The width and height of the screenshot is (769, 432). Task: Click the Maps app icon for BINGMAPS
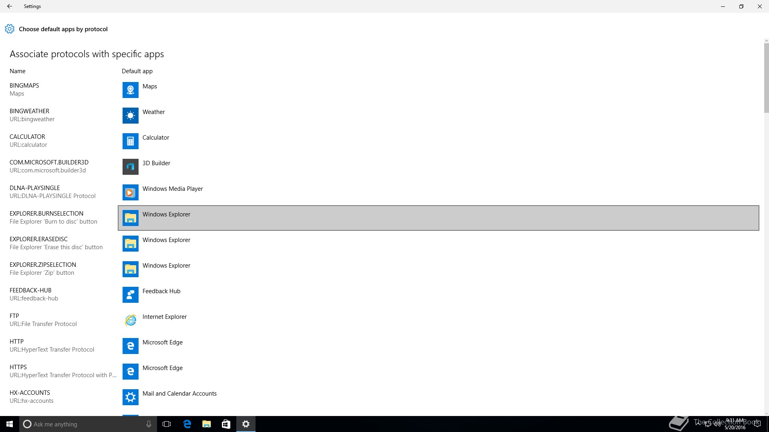coord(131,90)
